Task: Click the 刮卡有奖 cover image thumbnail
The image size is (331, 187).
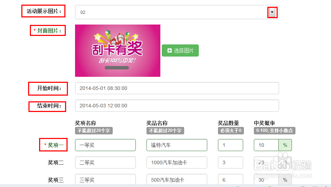Action: [x=118, y=50]
